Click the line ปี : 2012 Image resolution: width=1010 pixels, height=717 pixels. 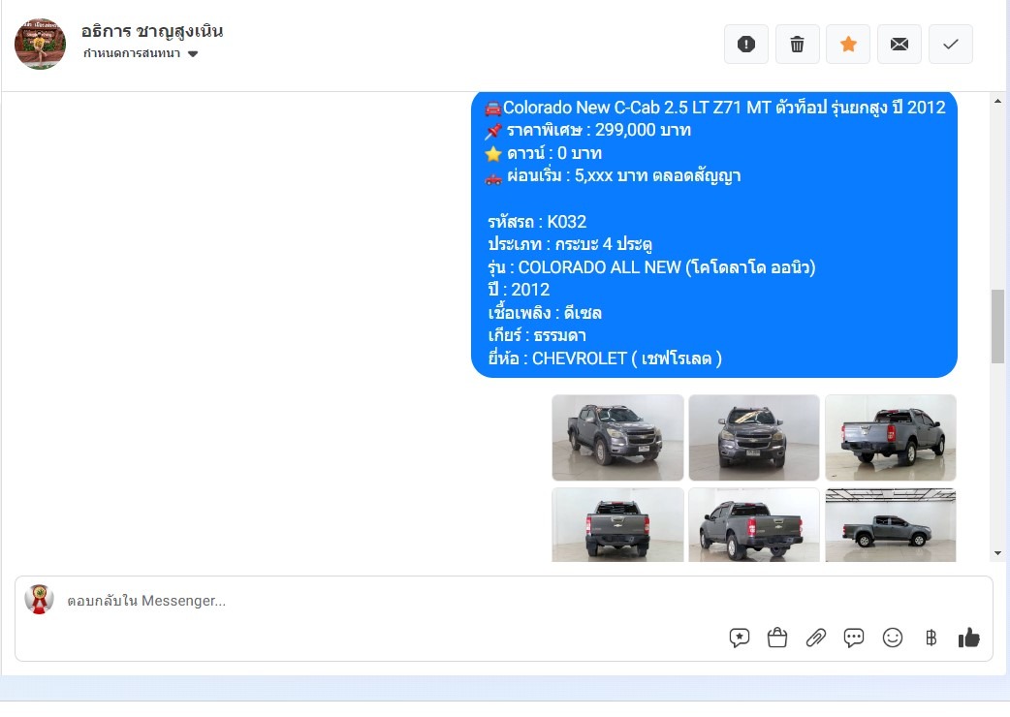(x=520, y=290)
